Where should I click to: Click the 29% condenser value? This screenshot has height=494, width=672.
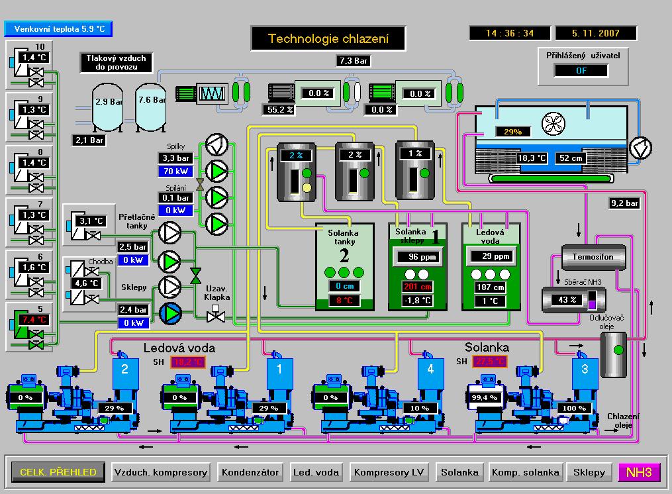click(x=512, y=132)
